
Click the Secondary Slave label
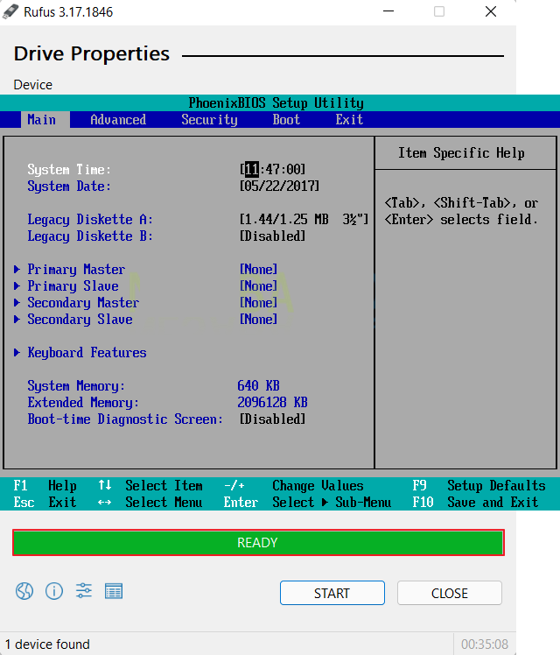tap(80, 320)
